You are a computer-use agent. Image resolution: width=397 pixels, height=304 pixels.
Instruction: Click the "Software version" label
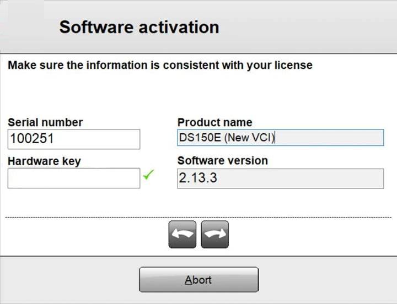tap(222, 161)
